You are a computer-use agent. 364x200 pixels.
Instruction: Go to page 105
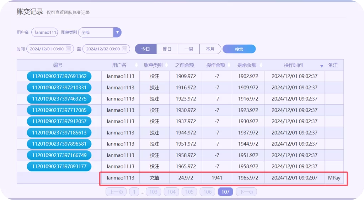[x=189, y=192]
